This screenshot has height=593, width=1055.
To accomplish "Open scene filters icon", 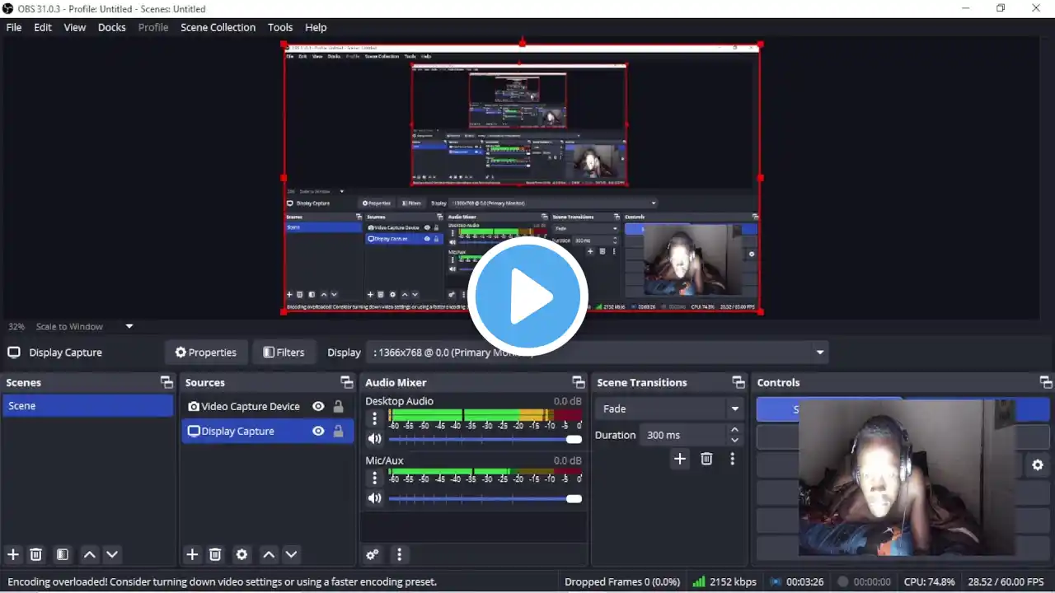I will click(62, 555).
